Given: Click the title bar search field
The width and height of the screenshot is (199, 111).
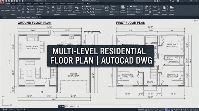Looking at the screenshot, I should 143,1.
